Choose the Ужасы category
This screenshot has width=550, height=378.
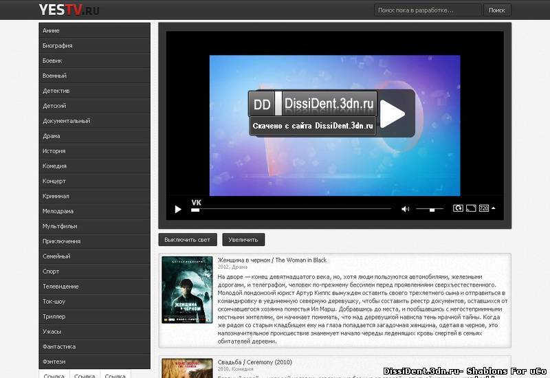coord(95,332)
